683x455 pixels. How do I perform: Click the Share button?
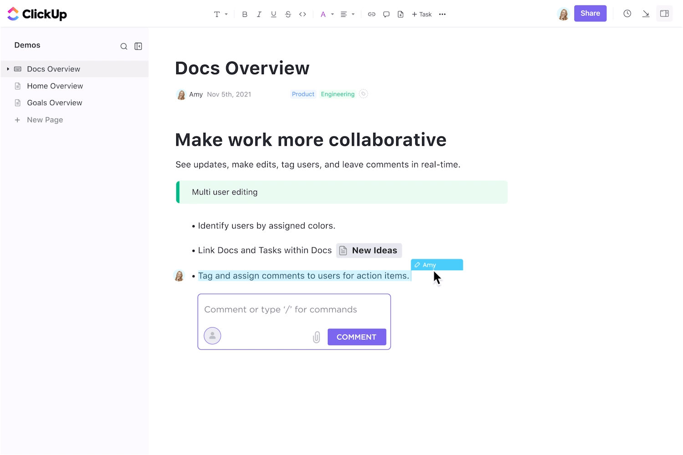[590, 13]
